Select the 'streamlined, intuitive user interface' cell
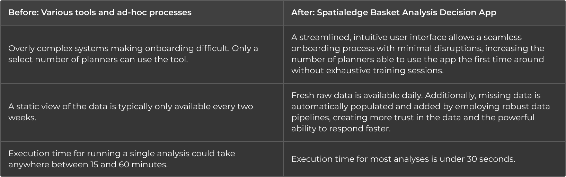This screenshot has width=566, height=177. [x=424, y=54]
